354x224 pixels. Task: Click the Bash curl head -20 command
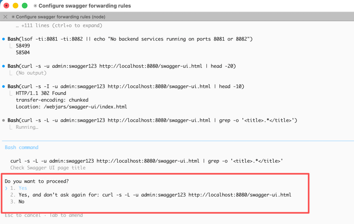pos(122,66)
